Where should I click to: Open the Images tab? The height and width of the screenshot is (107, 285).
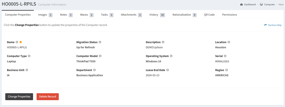pyautogui.click(x=45, y=15)
